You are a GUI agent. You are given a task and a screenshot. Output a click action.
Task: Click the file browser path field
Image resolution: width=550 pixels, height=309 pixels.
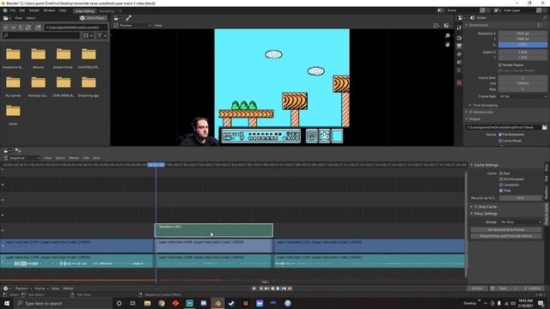point(76,27)
